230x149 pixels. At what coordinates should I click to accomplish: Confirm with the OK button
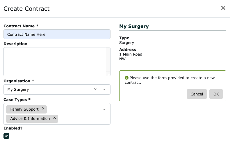[x=216, y=94]
